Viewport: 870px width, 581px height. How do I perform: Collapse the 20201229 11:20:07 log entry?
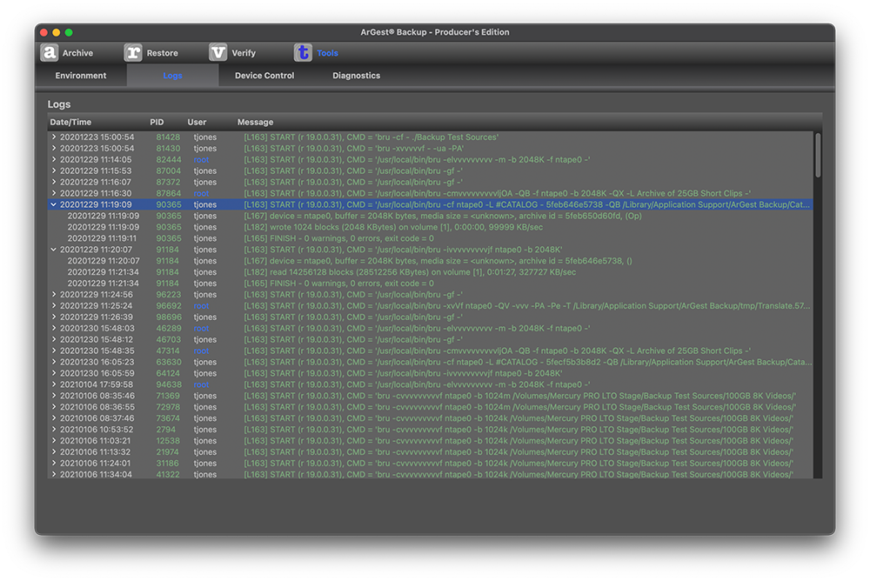click(x=54, y=250)
